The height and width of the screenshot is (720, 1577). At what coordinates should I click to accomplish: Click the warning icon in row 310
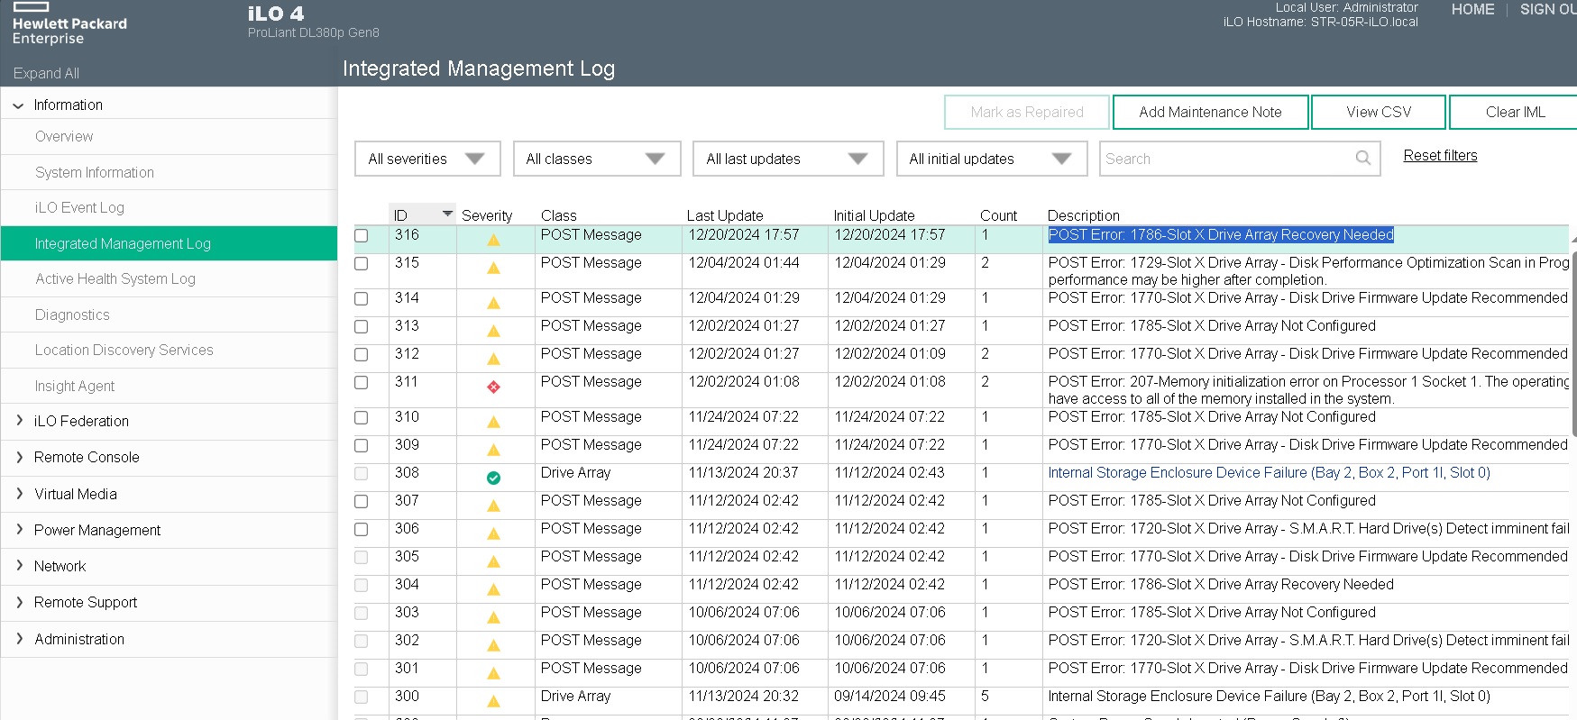point(493,422)
